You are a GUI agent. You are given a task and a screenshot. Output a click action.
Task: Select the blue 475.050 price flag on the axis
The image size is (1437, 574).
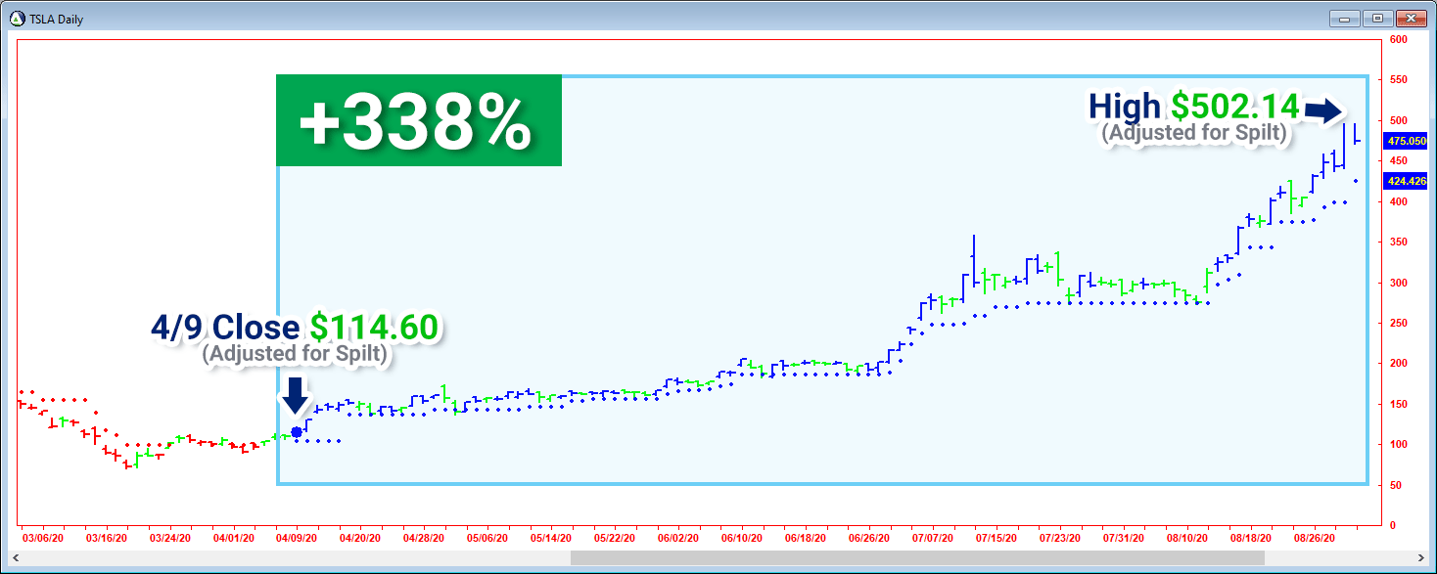(1408, 140)
